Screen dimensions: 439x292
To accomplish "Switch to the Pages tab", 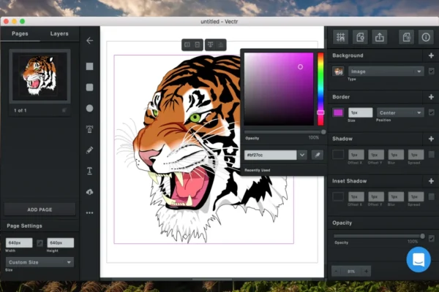I will (20, 34).
